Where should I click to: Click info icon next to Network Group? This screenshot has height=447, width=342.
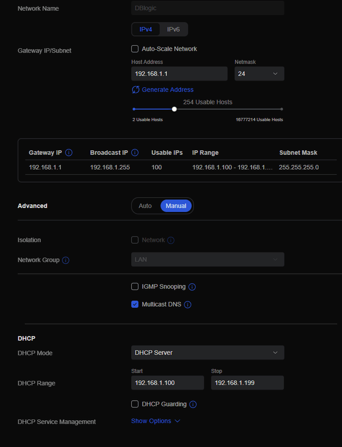65,260
